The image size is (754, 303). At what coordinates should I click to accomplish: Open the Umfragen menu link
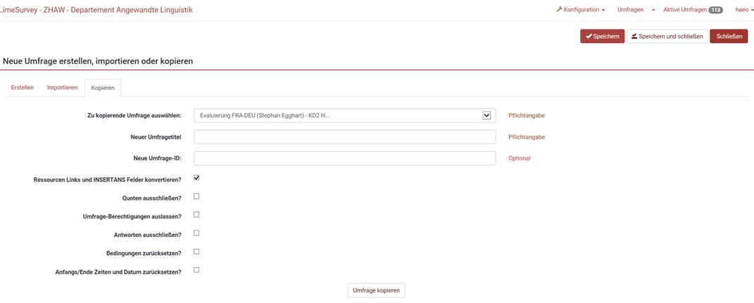630,10
